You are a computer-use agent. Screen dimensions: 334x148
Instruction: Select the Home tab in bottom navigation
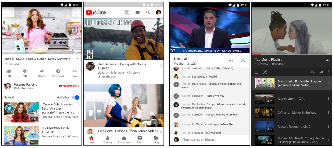(x=92, y=140)
